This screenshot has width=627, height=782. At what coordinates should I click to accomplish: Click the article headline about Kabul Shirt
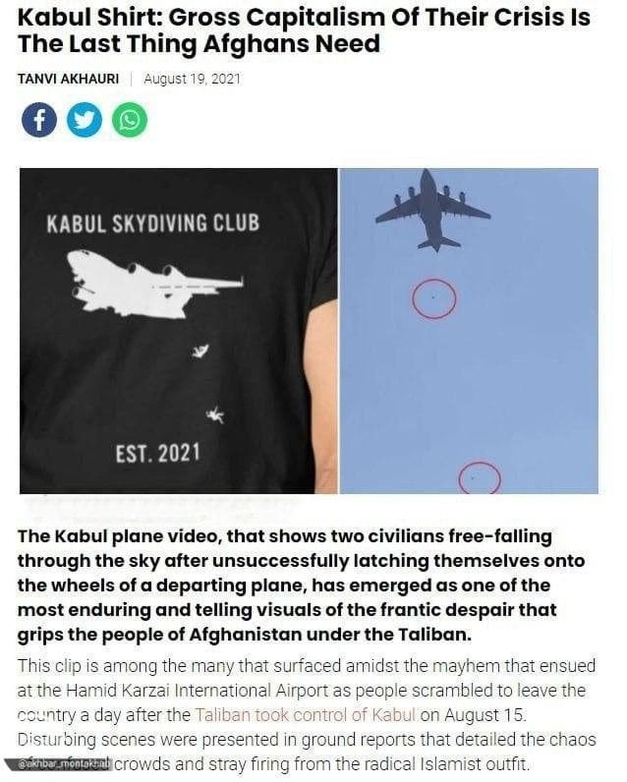[304, 31]
